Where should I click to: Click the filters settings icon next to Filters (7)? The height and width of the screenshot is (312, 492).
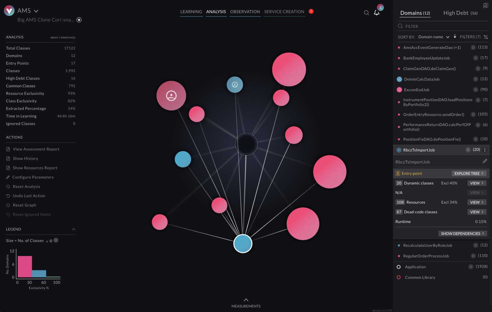coord(486,37)
